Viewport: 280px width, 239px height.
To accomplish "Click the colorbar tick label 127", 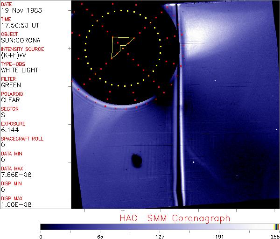I will (160, 236).
